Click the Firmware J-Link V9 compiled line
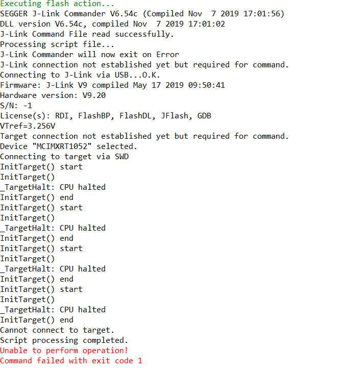The height and width of the screenshot is (371, 344). pyautogui.click(x=112, y=85)
